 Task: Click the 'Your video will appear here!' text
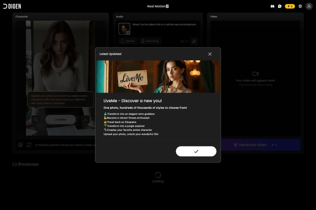coord(255,81)
